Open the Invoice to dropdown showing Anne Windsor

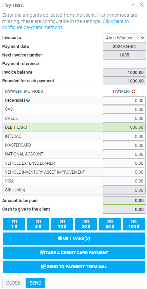(124, 38)
